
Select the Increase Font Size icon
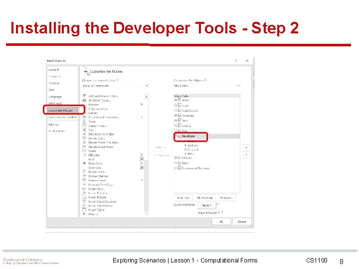[x=84, y=184]
